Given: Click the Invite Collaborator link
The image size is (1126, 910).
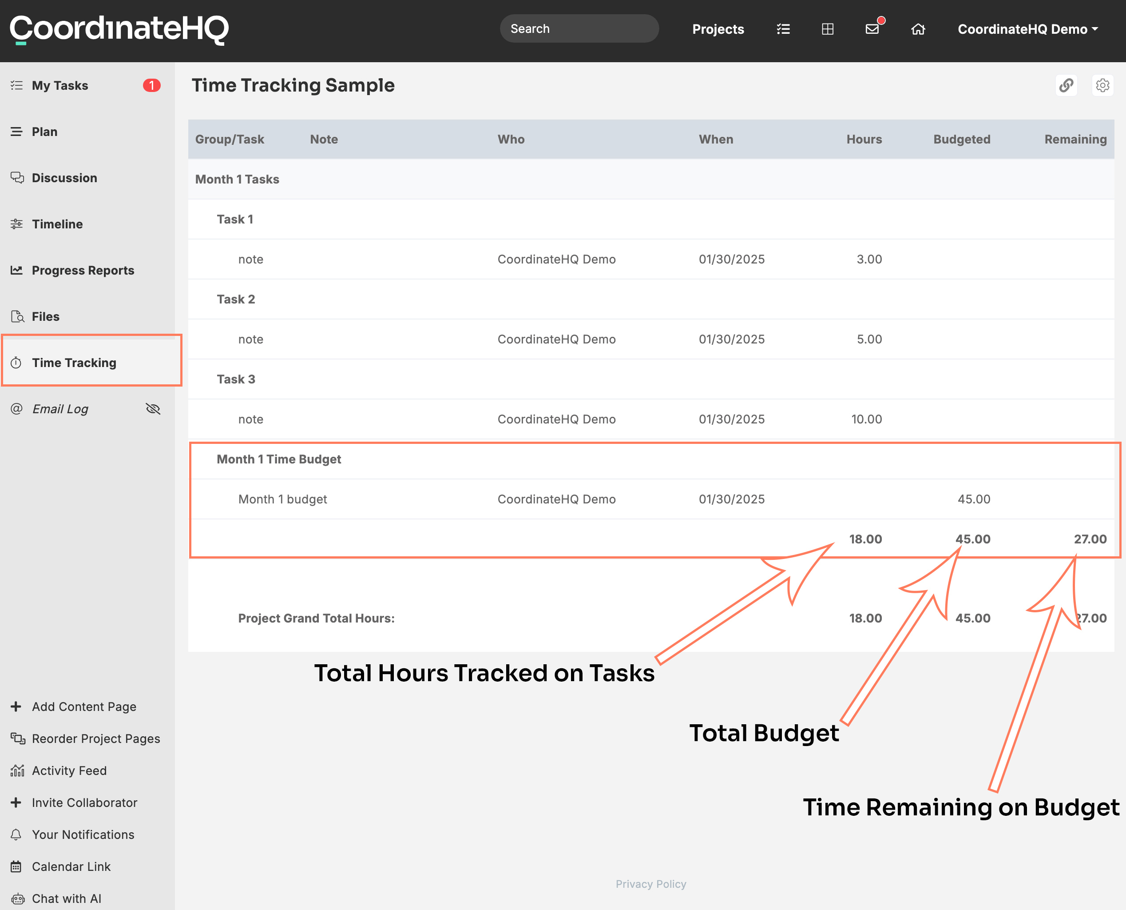Looking at the screenshot, I should (x=84, y=802).
